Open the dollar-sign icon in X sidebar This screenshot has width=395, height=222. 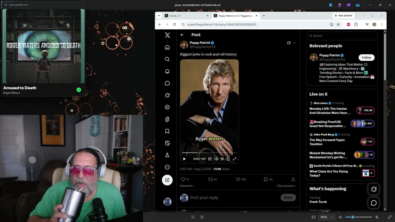point(167,119)
